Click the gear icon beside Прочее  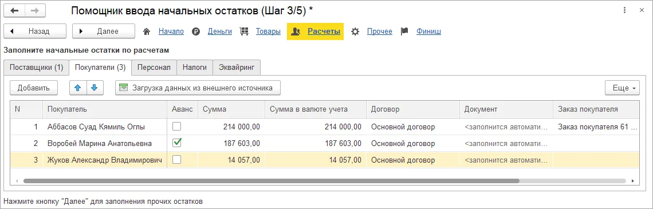355,31
